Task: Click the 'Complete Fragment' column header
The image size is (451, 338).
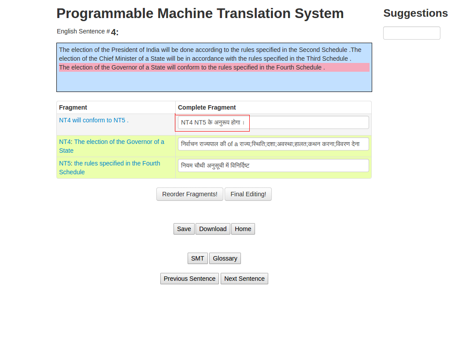Action: coord(207,107)
